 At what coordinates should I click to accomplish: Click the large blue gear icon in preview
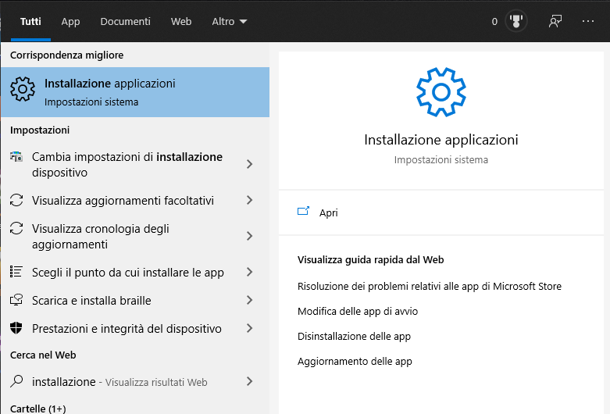tap(441, 92)
